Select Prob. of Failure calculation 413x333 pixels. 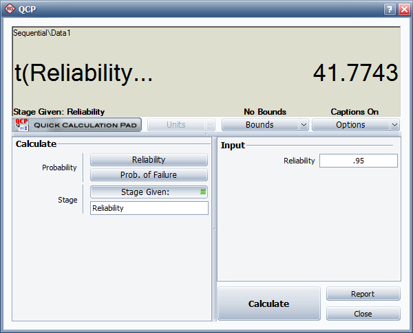[x=149, y=175]
